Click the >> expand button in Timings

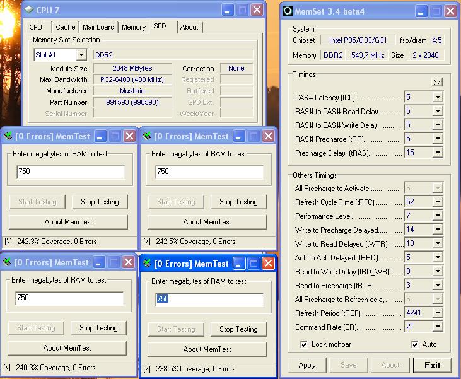coord(436,82)
